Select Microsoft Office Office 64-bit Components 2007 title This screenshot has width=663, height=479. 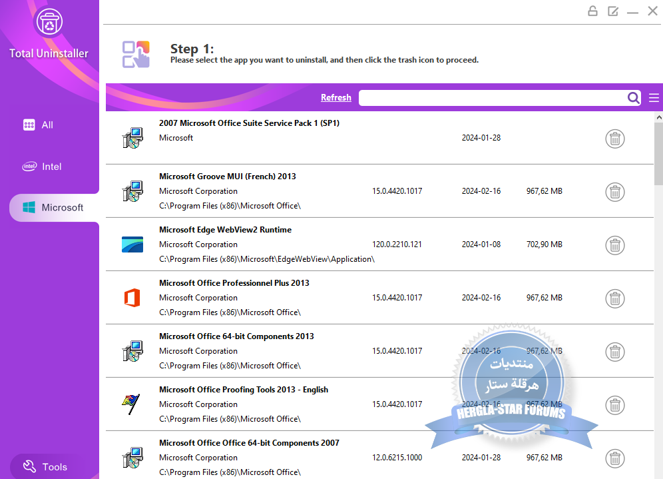coord(249,443)
